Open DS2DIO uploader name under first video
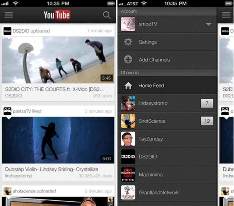This screenshot has width=234, height=206. (x=13, y=96)
